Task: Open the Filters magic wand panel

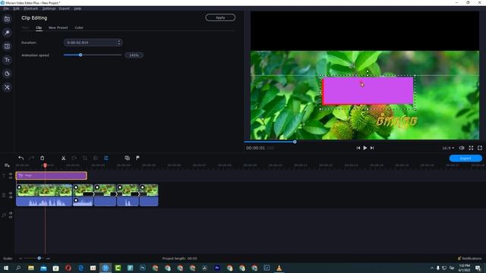Action: pyautogui.click(x=7, y=33)
